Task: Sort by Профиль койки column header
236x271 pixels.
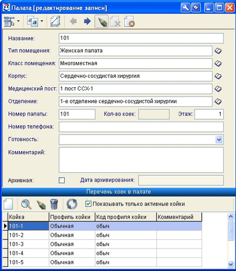Action: click(72, 217)
